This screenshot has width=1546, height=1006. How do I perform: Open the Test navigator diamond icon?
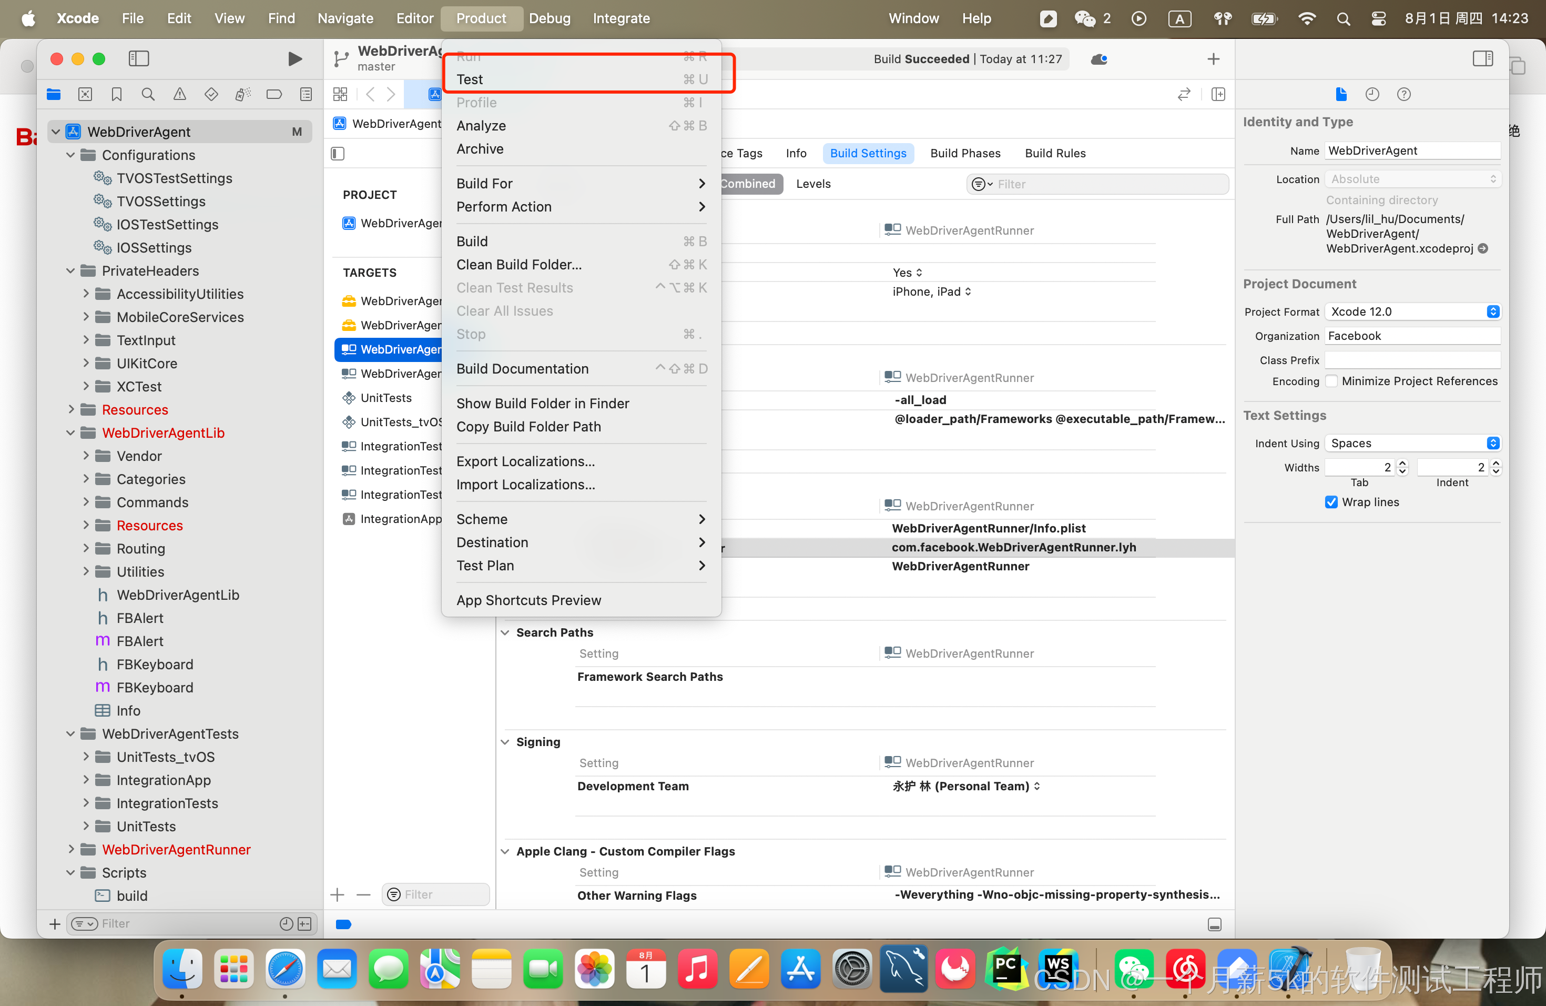coord(211,95)
